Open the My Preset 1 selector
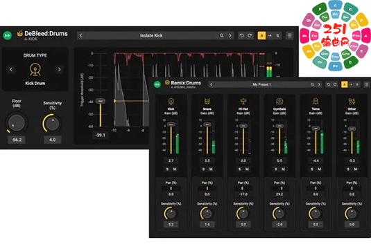The height and width of the screenshot is (251, 371). (261, 84)
